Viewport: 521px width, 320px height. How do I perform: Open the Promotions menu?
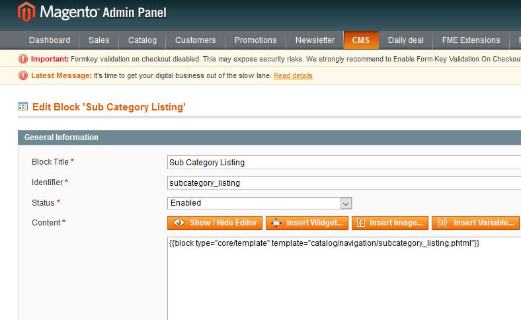tap(255, 40)
